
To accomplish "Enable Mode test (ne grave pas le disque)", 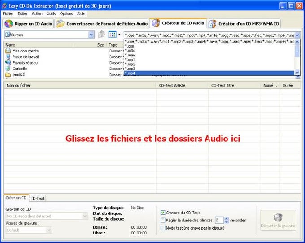I will 163,228.
